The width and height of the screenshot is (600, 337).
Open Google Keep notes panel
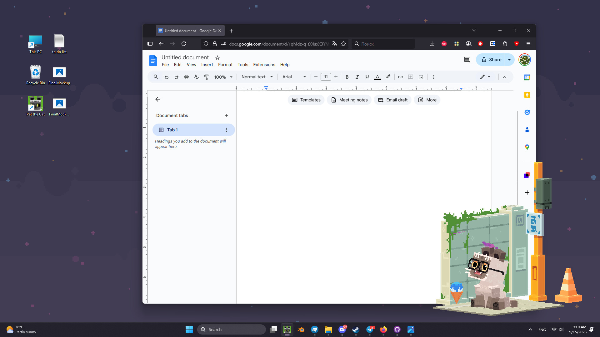[527, 95]
